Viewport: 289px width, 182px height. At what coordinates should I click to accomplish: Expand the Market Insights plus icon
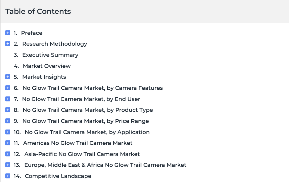pyautogui.click(x=8, y=77)
